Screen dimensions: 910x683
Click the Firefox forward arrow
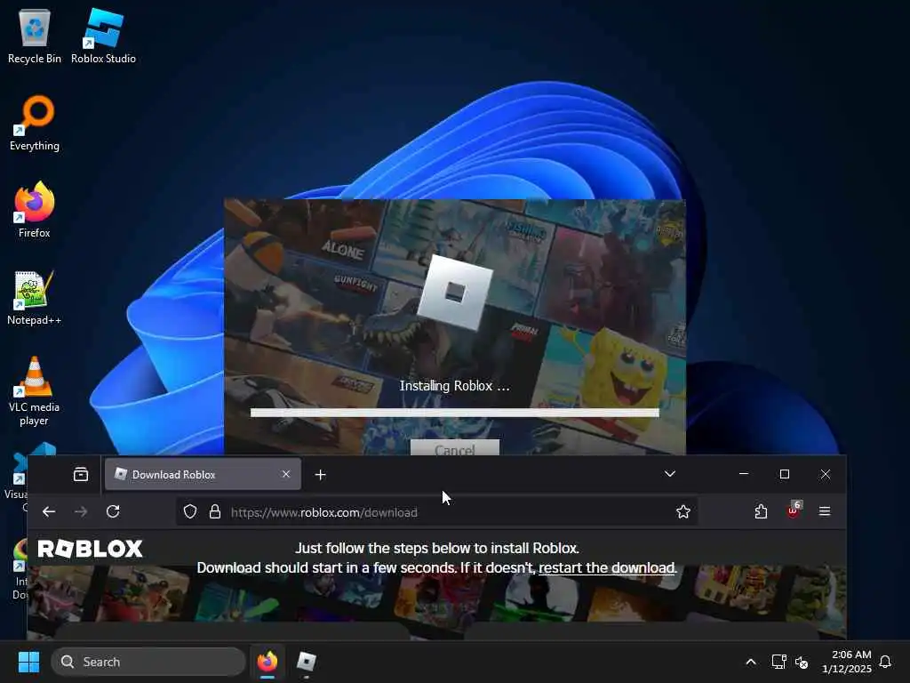click(x=81, y=511)
